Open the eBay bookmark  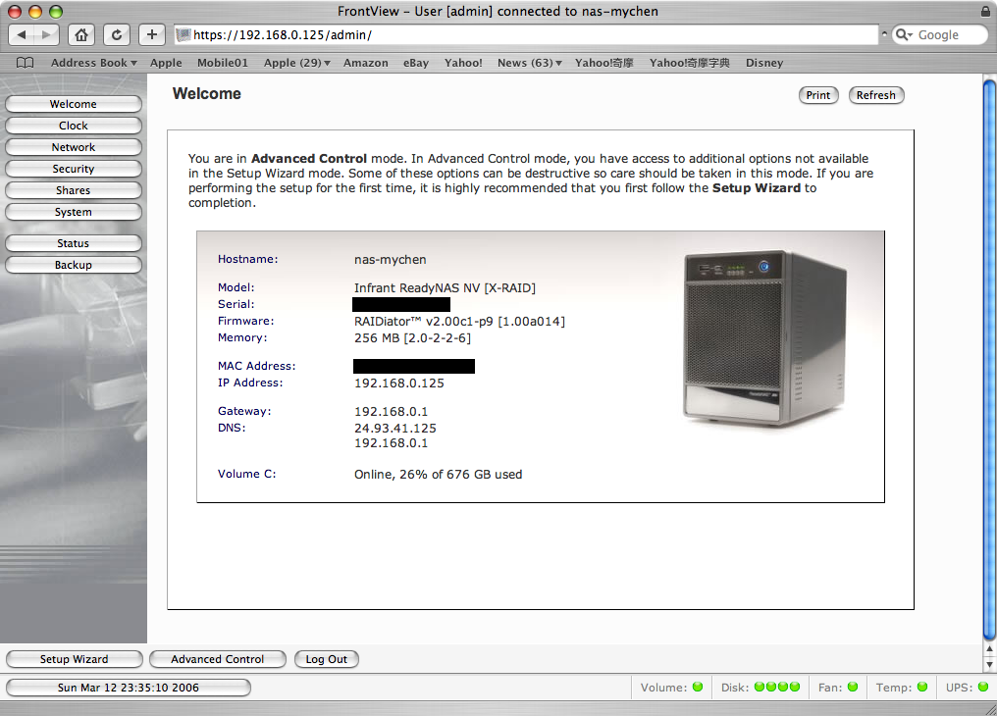(x=416, y=63)
